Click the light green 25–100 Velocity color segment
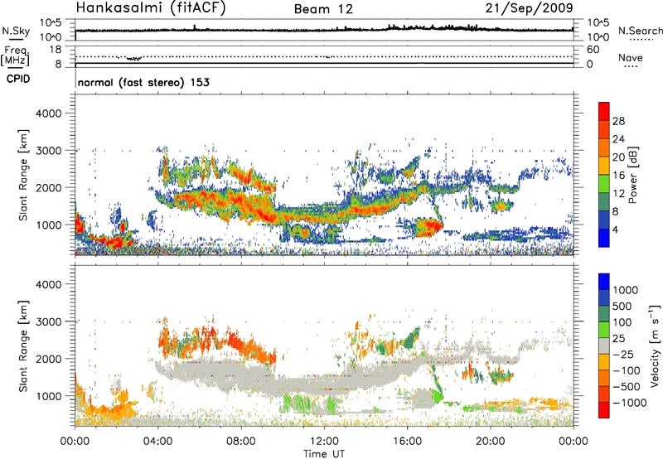The width and height of the screenshot is (663, 459). 604,330
